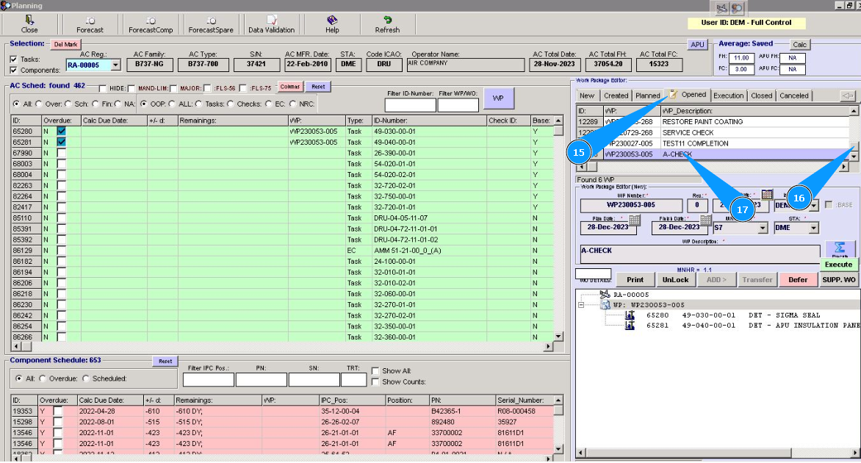This screenshot has width=861, height=463.
Task: Open the Plan Date calendar picker
Action: tap(634, 220)
